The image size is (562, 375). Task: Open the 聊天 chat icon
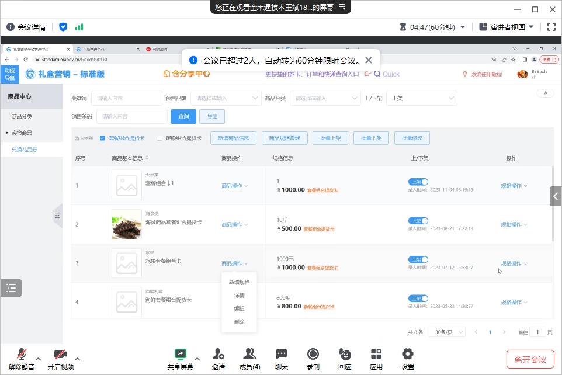(x=282, y=354)
